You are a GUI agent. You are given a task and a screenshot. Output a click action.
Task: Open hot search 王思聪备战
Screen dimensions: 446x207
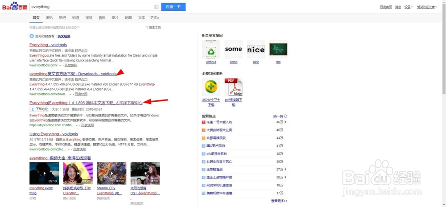pyautogui.click(x=215, y=170)
